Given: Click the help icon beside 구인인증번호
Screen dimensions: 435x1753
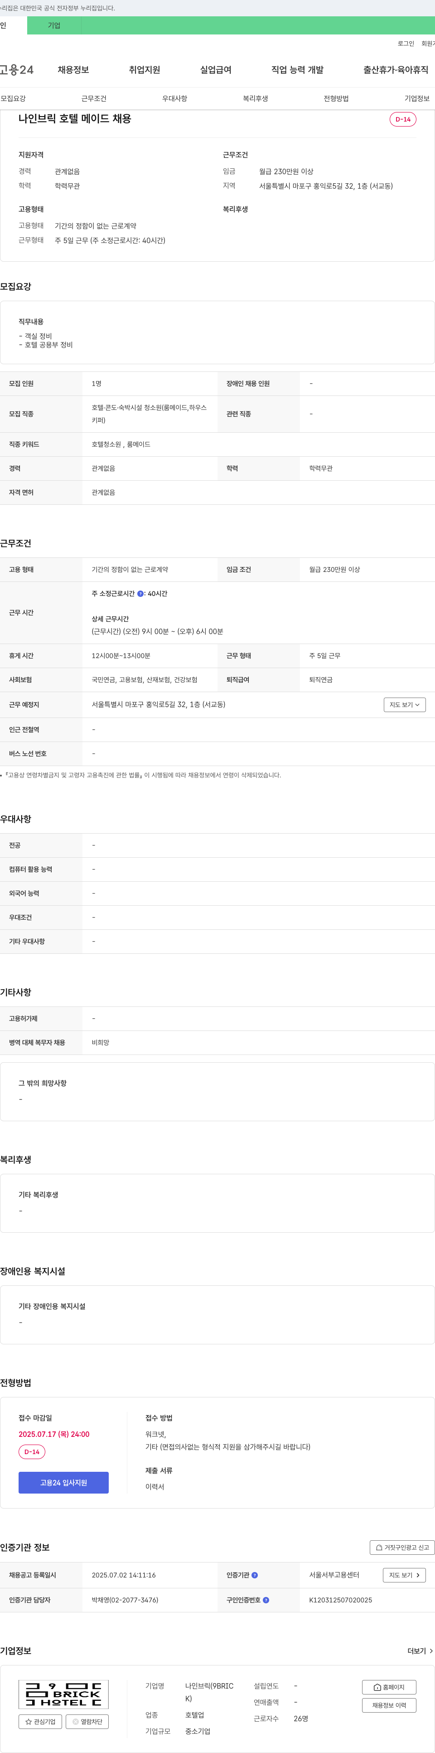Looking at the screenshot, I should pos(266,1600).
